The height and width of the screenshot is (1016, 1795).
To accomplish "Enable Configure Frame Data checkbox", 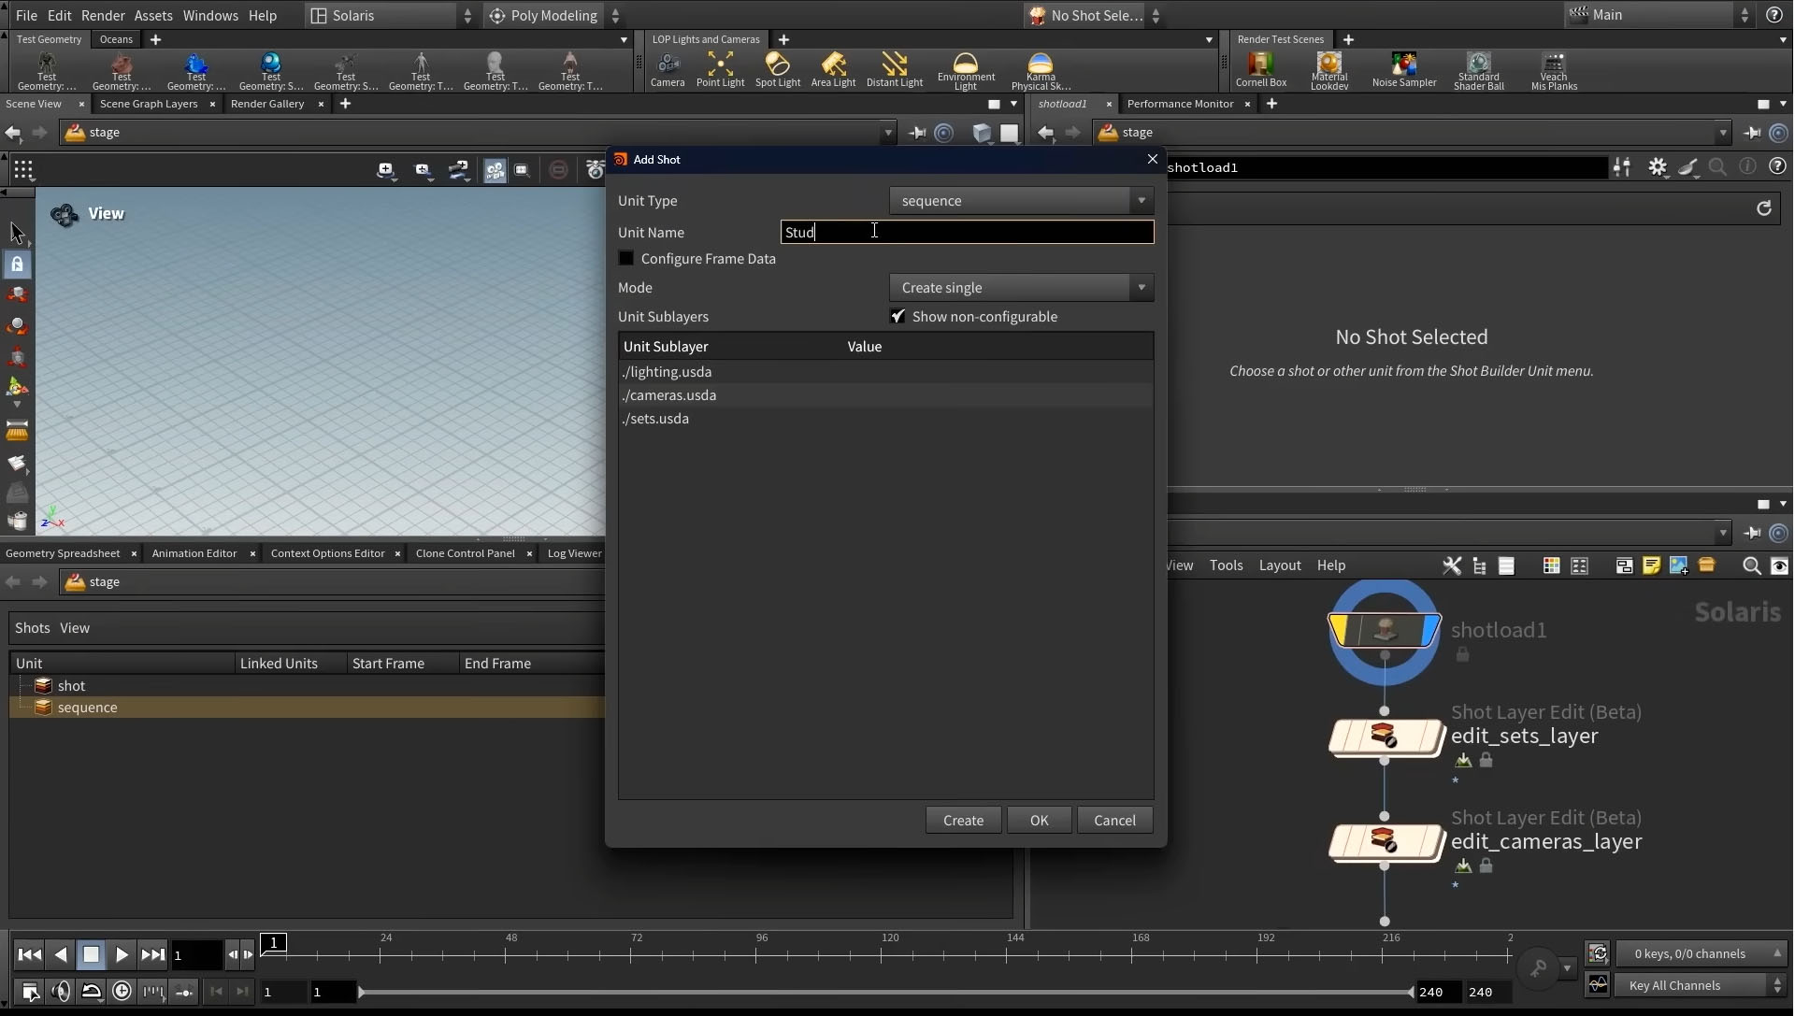I will point(626,259).
